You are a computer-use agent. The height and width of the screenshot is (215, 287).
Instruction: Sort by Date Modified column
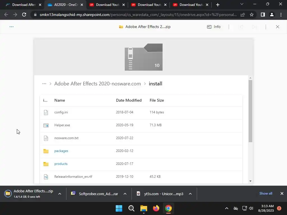click(129, 100)
